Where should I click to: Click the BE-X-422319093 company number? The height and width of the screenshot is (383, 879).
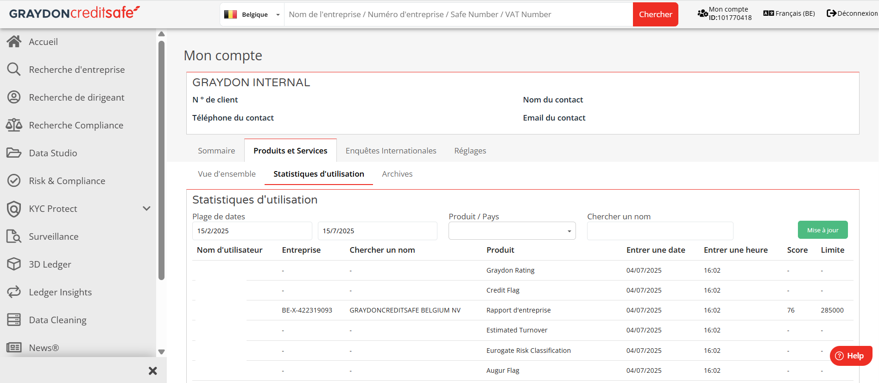[x=307, y=310]
